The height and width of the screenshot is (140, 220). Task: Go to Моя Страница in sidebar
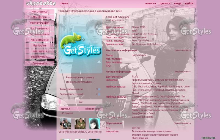tap(40, 12)
